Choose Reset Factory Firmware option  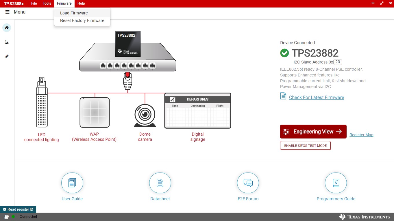click(x=82, y=20)
